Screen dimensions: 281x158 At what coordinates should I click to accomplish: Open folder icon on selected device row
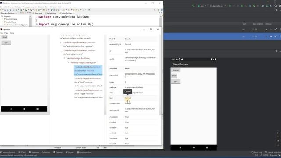[271, 36]
